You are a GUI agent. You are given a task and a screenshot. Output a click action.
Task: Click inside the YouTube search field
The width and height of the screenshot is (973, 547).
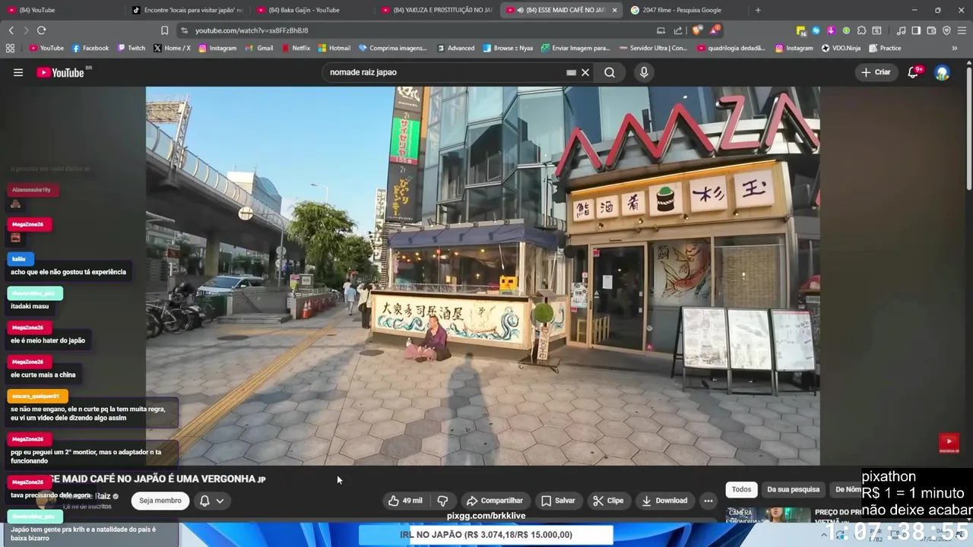coord(445,72)
